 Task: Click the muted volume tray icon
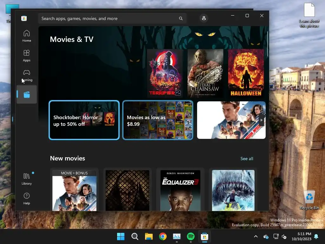[284, 236]
